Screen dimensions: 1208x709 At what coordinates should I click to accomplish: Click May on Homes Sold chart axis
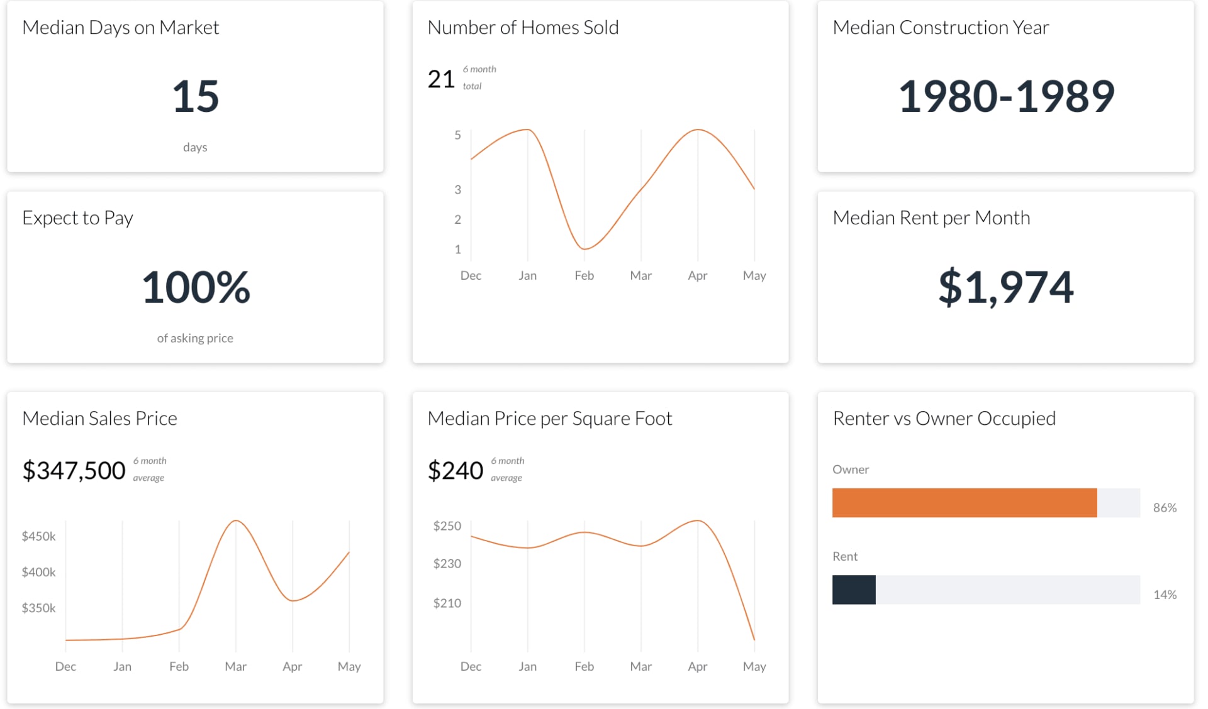pos(754,275)
